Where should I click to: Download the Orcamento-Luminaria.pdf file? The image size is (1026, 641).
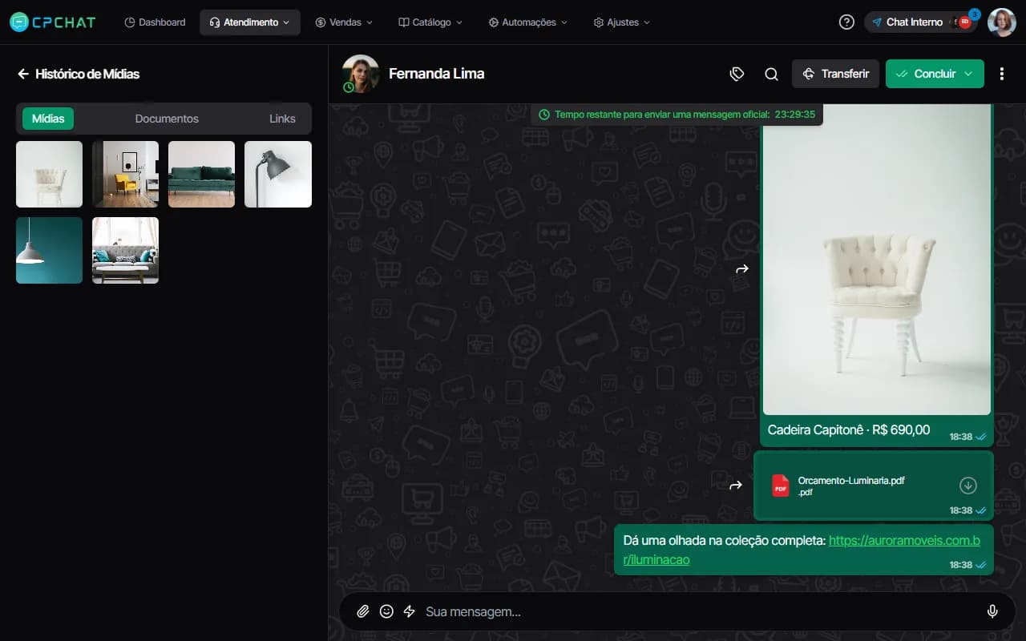coord(967,486)
